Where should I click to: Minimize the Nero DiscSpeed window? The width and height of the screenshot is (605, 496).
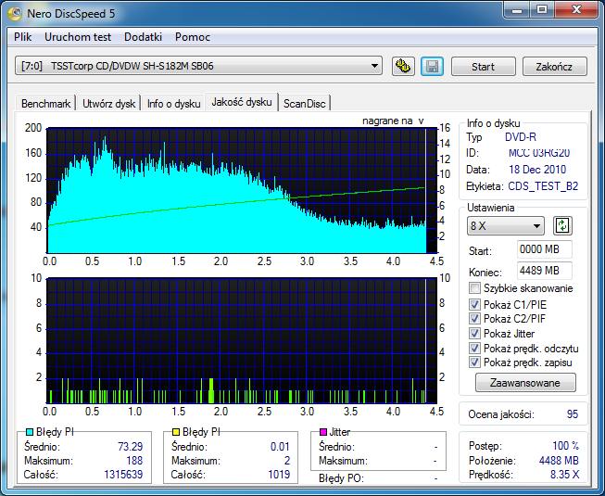tap(517, 9)
